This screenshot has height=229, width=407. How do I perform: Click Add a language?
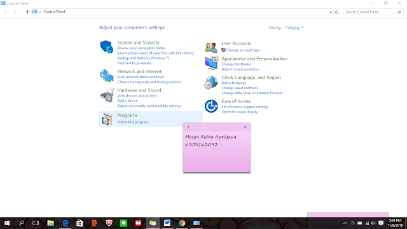click(234, 83)
